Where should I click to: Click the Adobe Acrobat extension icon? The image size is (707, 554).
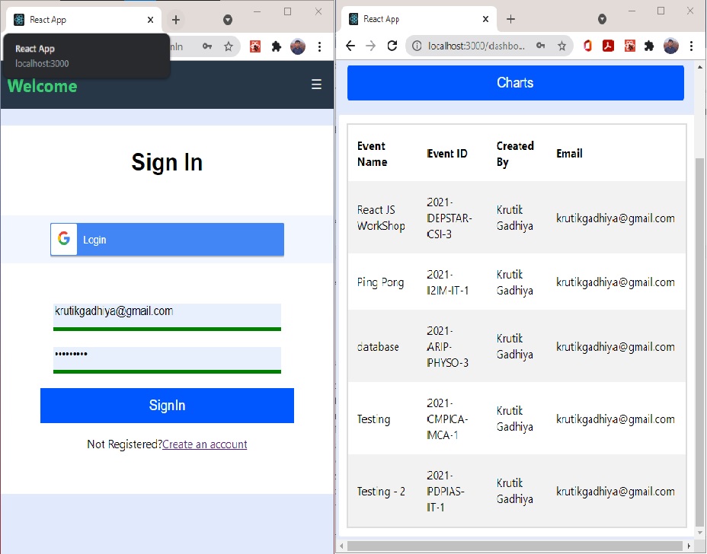[x=609, y=46]
